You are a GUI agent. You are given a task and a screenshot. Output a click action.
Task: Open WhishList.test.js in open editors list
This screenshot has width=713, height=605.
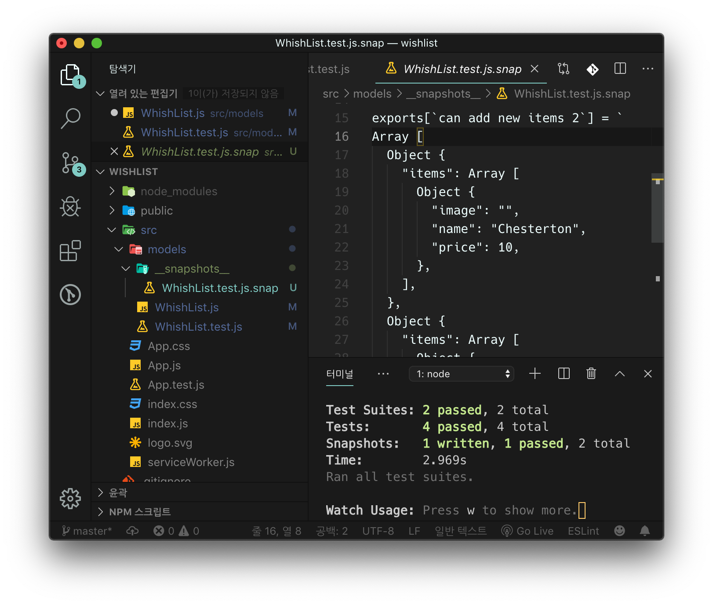(x=200, y=132)
